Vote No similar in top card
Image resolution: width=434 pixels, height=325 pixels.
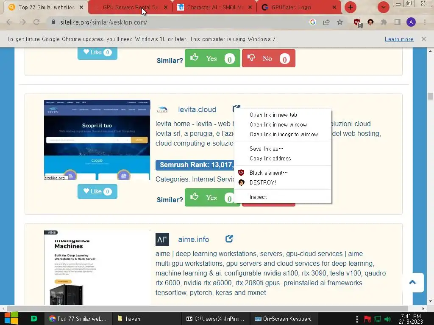pyautogui.click(x=268, y=58)
